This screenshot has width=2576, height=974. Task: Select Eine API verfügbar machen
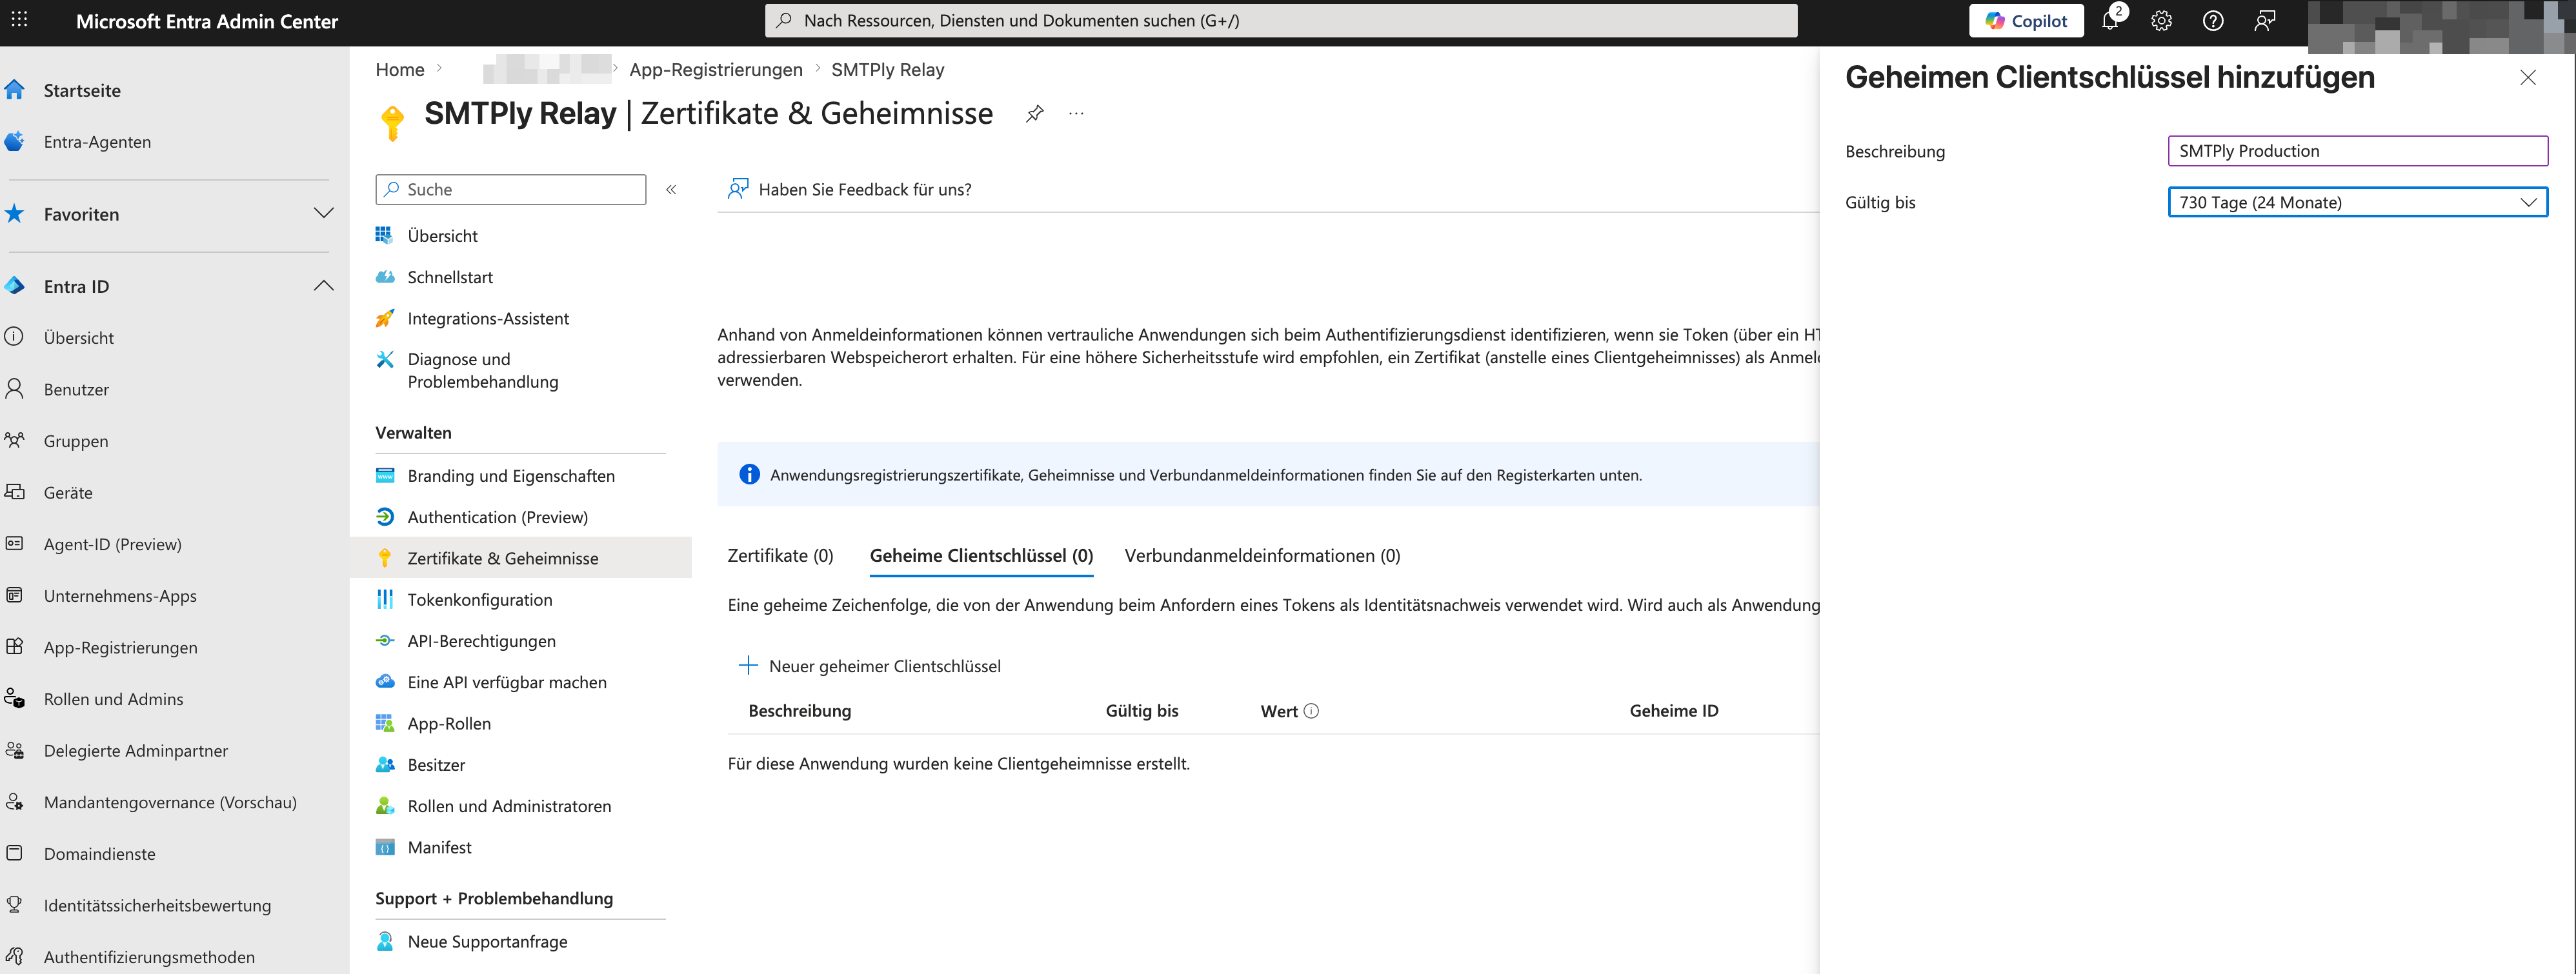[506, 682]
